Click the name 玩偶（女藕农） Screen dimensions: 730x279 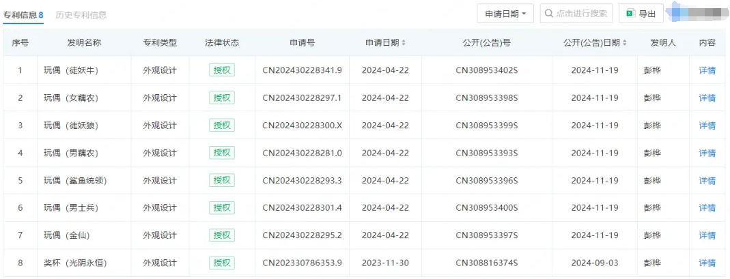pyautogui.click(x=71, y=98)
